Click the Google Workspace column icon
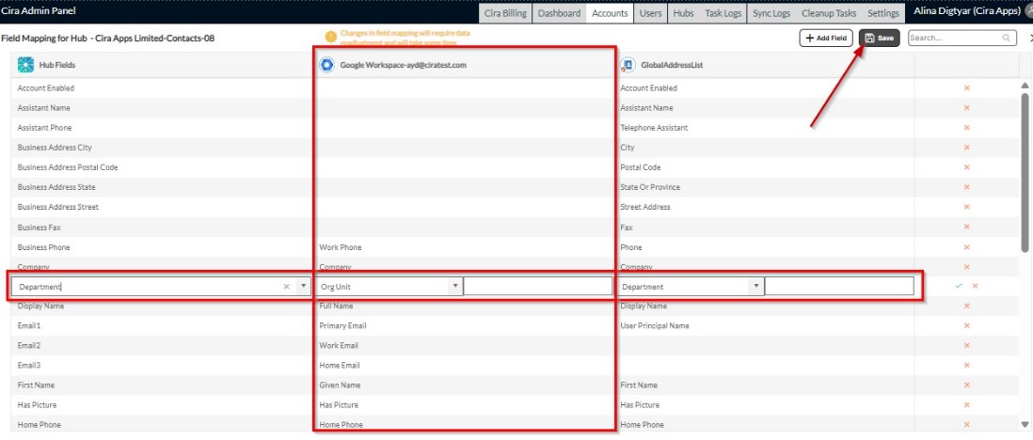Viewport: 1033px width, 440px height. tap(326, 65)
